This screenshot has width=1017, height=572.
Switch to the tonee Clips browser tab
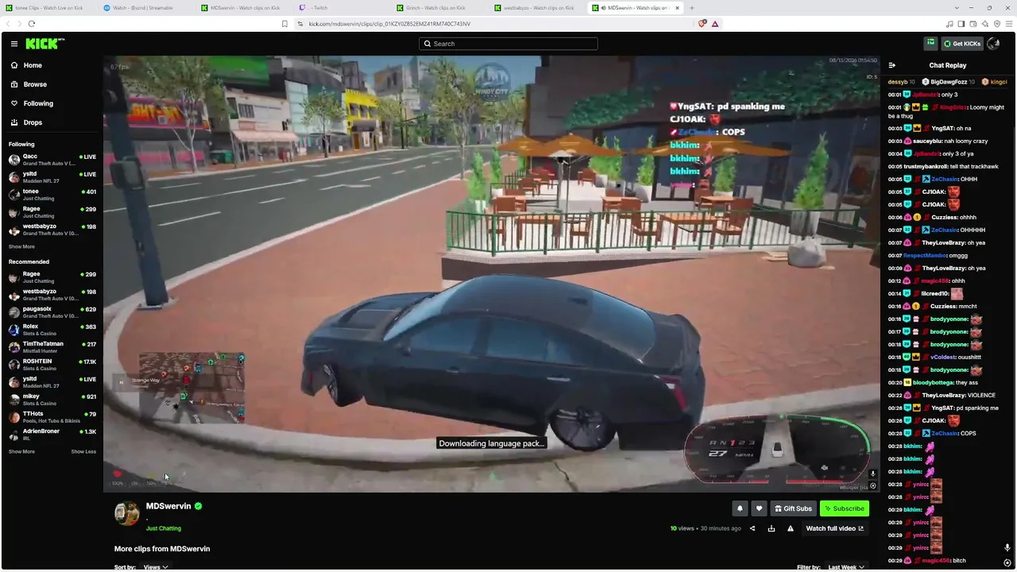(48, 8)
